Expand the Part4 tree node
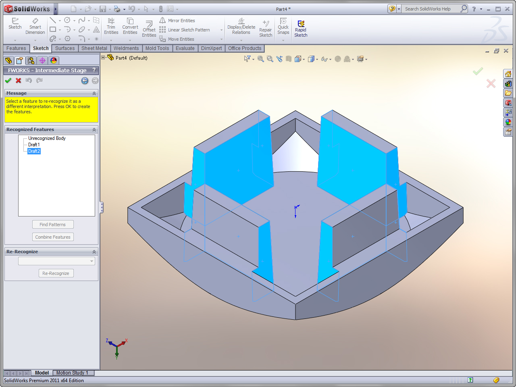Viewport: 516px width, 387px height. point(103,58)
